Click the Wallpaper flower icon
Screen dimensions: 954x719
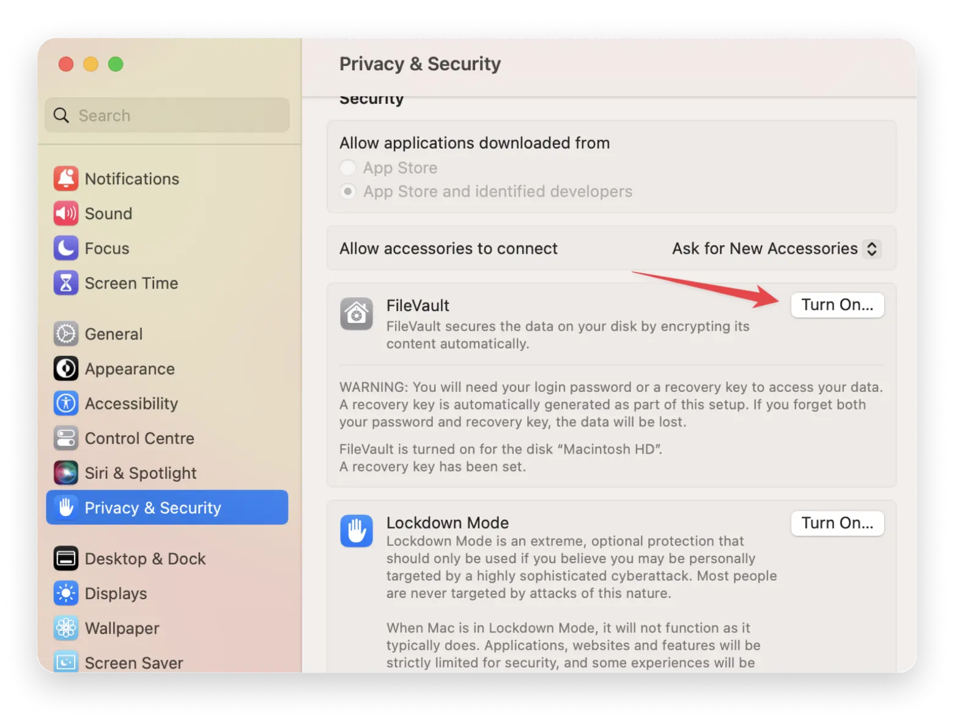coord(65,628)
